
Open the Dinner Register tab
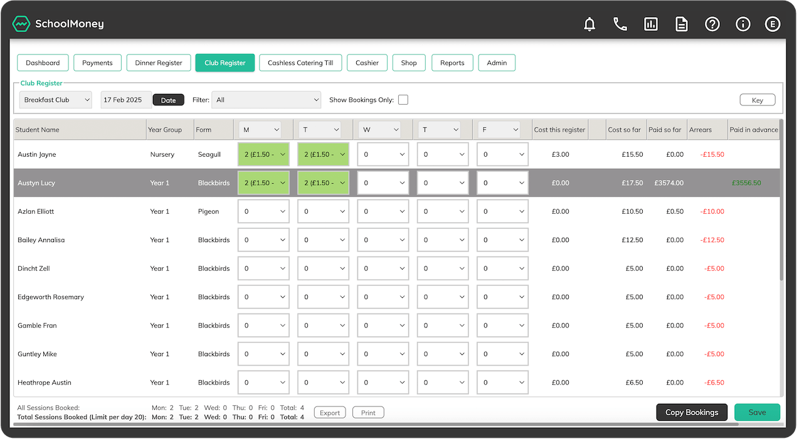159,63
